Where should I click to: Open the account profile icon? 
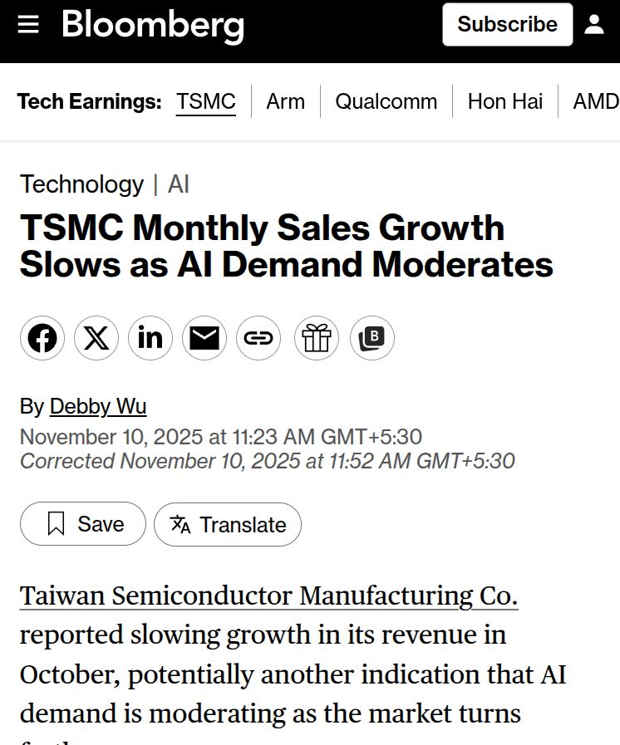pos(595,24)
